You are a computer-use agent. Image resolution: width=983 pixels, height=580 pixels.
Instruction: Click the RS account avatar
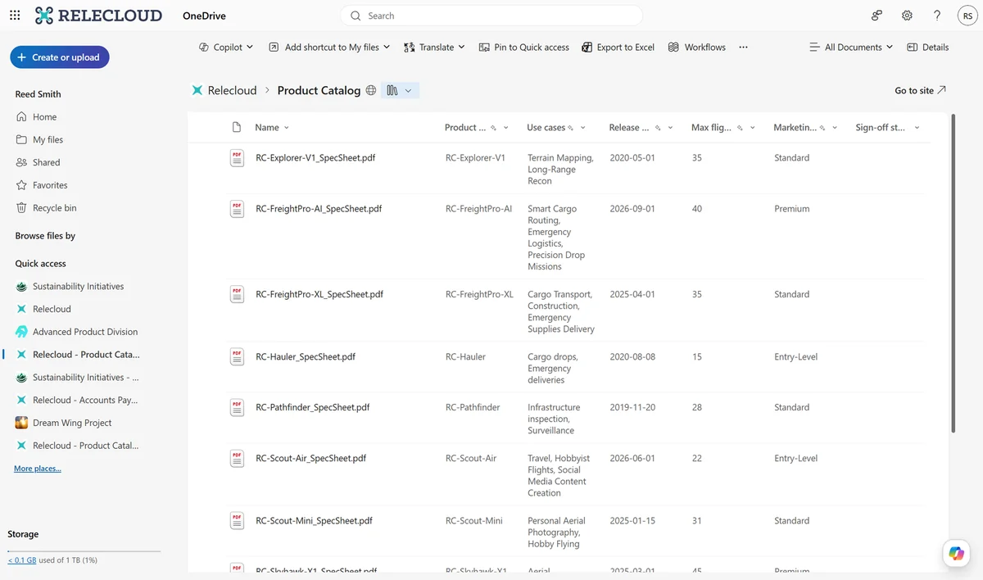point(967,16)
